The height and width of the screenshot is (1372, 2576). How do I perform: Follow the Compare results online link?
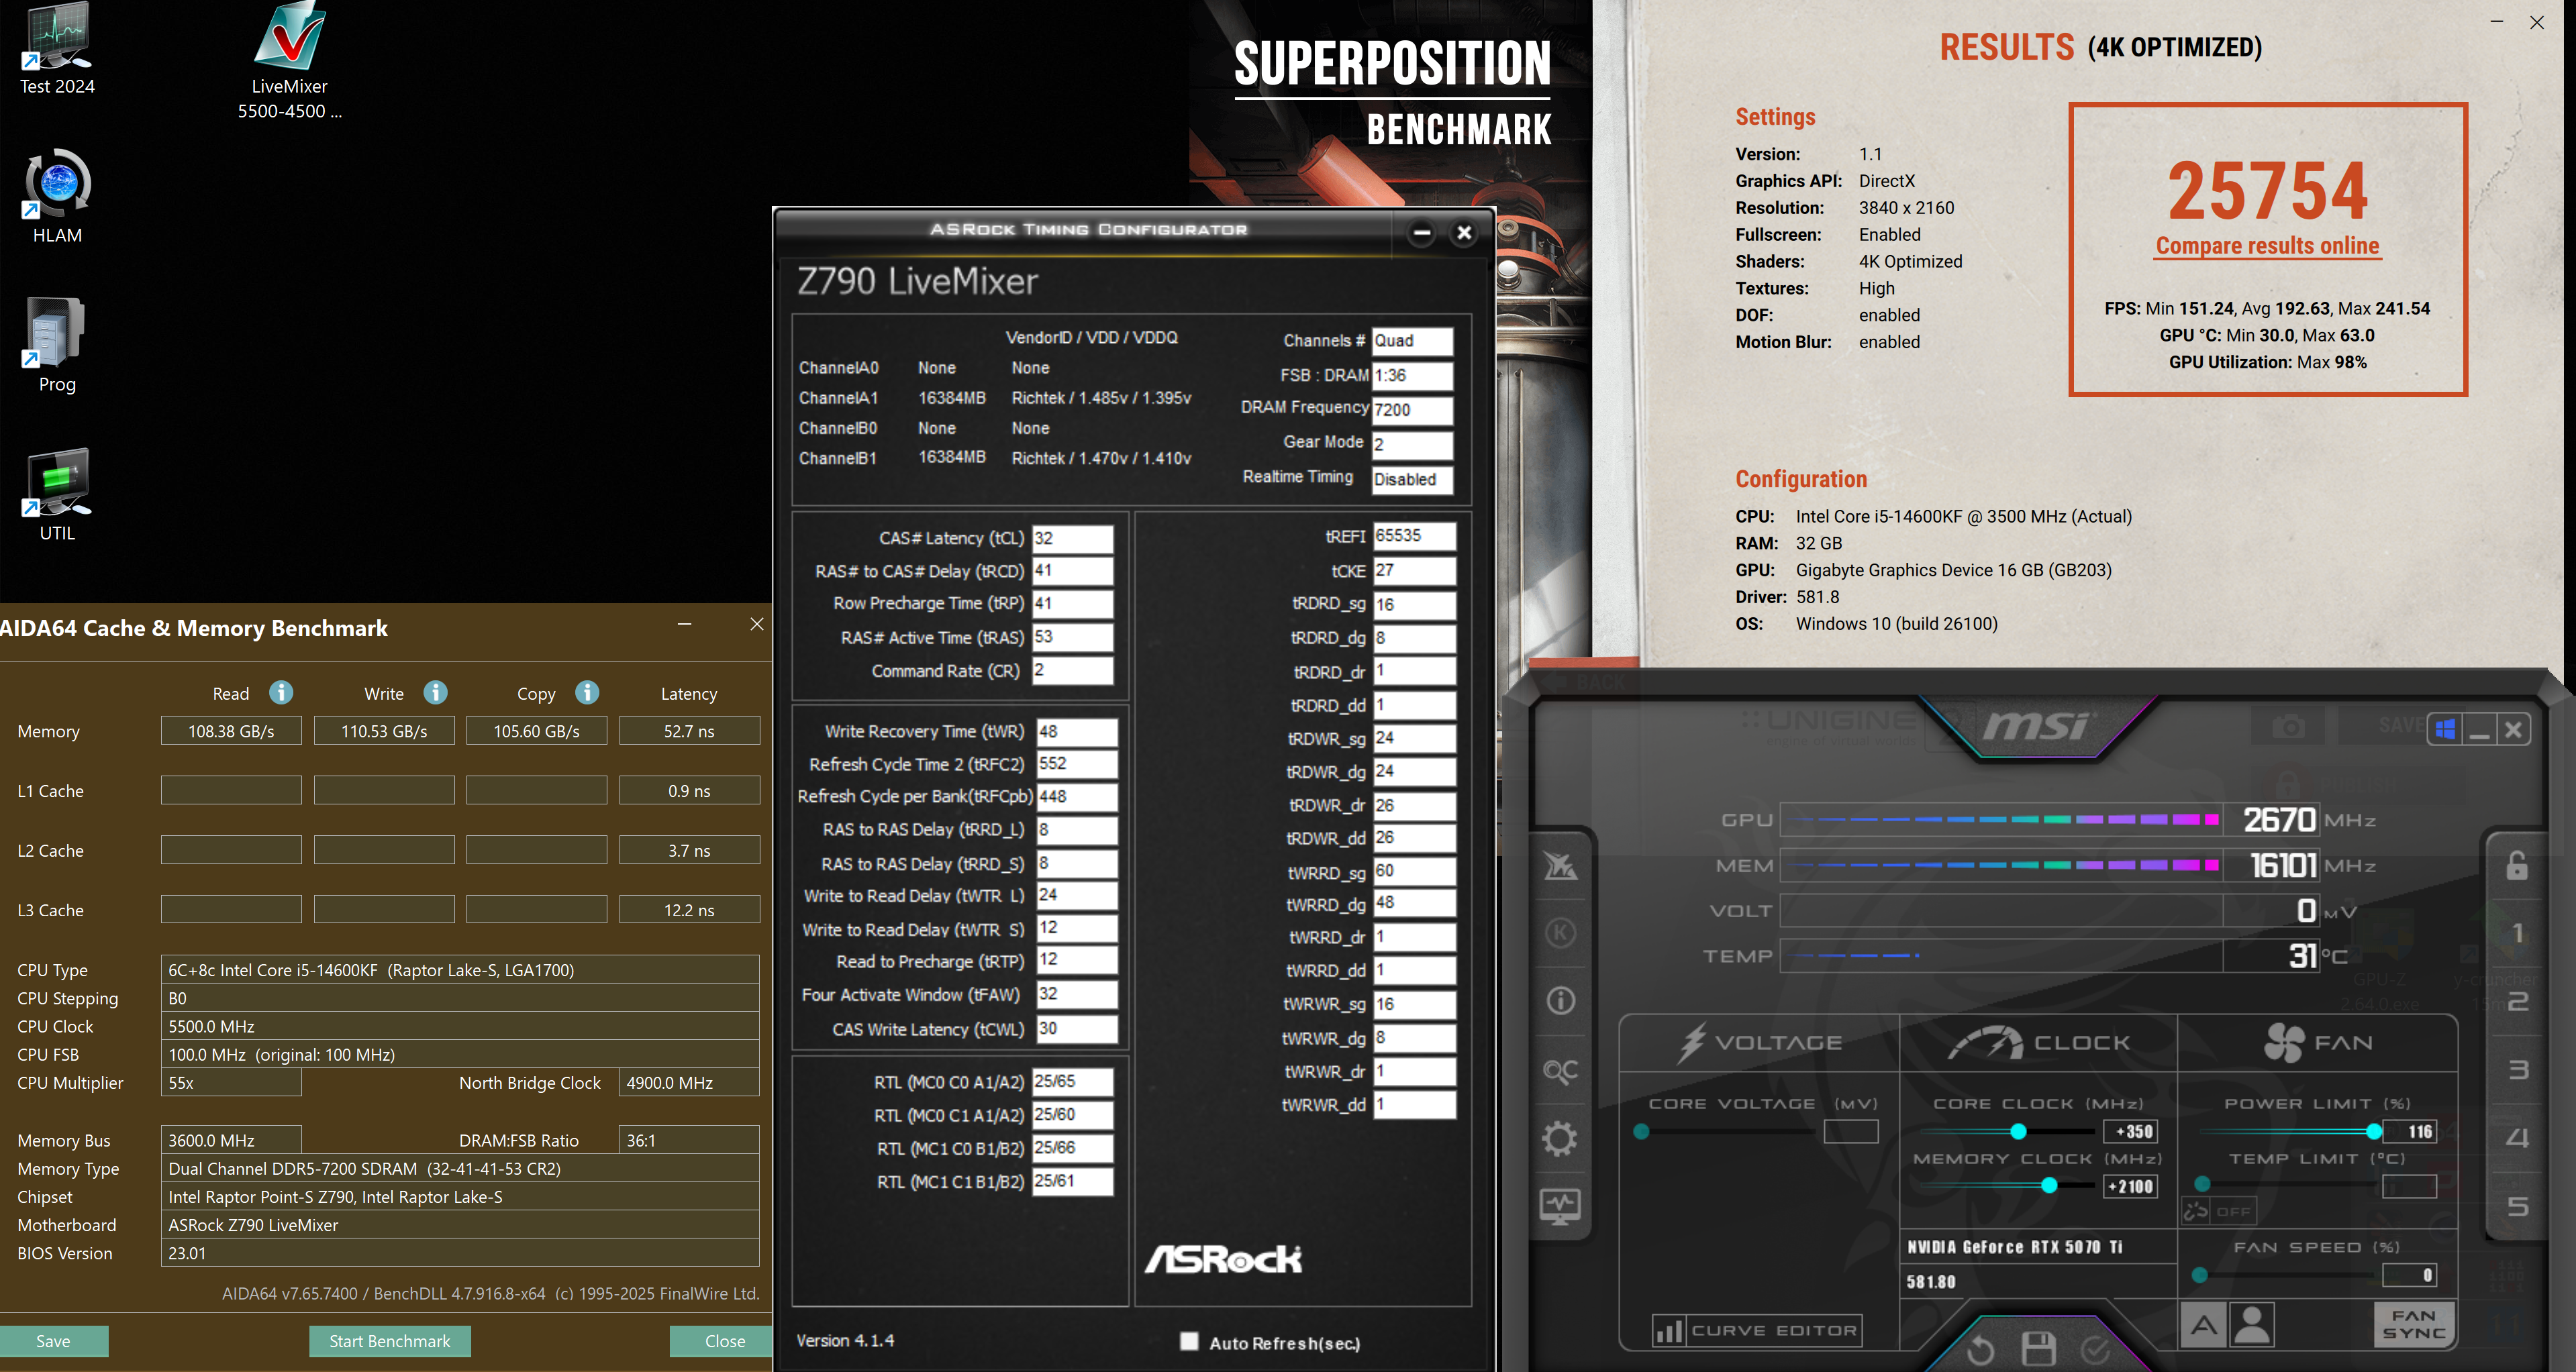(2267, 246)
